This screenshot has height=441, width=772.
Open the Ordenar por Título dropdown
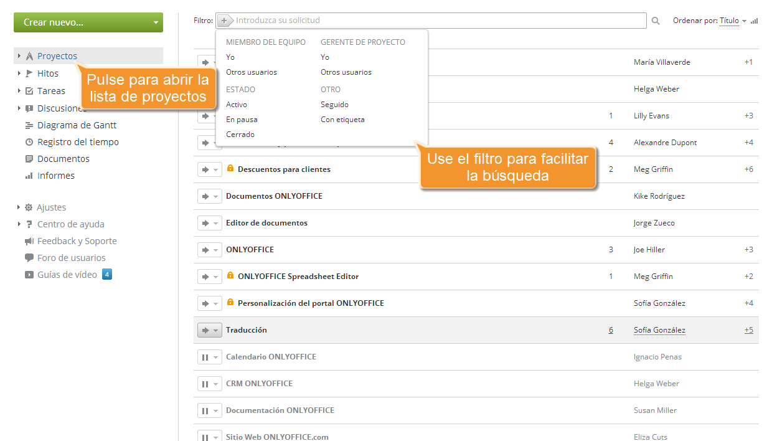click(x=732, y=21)
